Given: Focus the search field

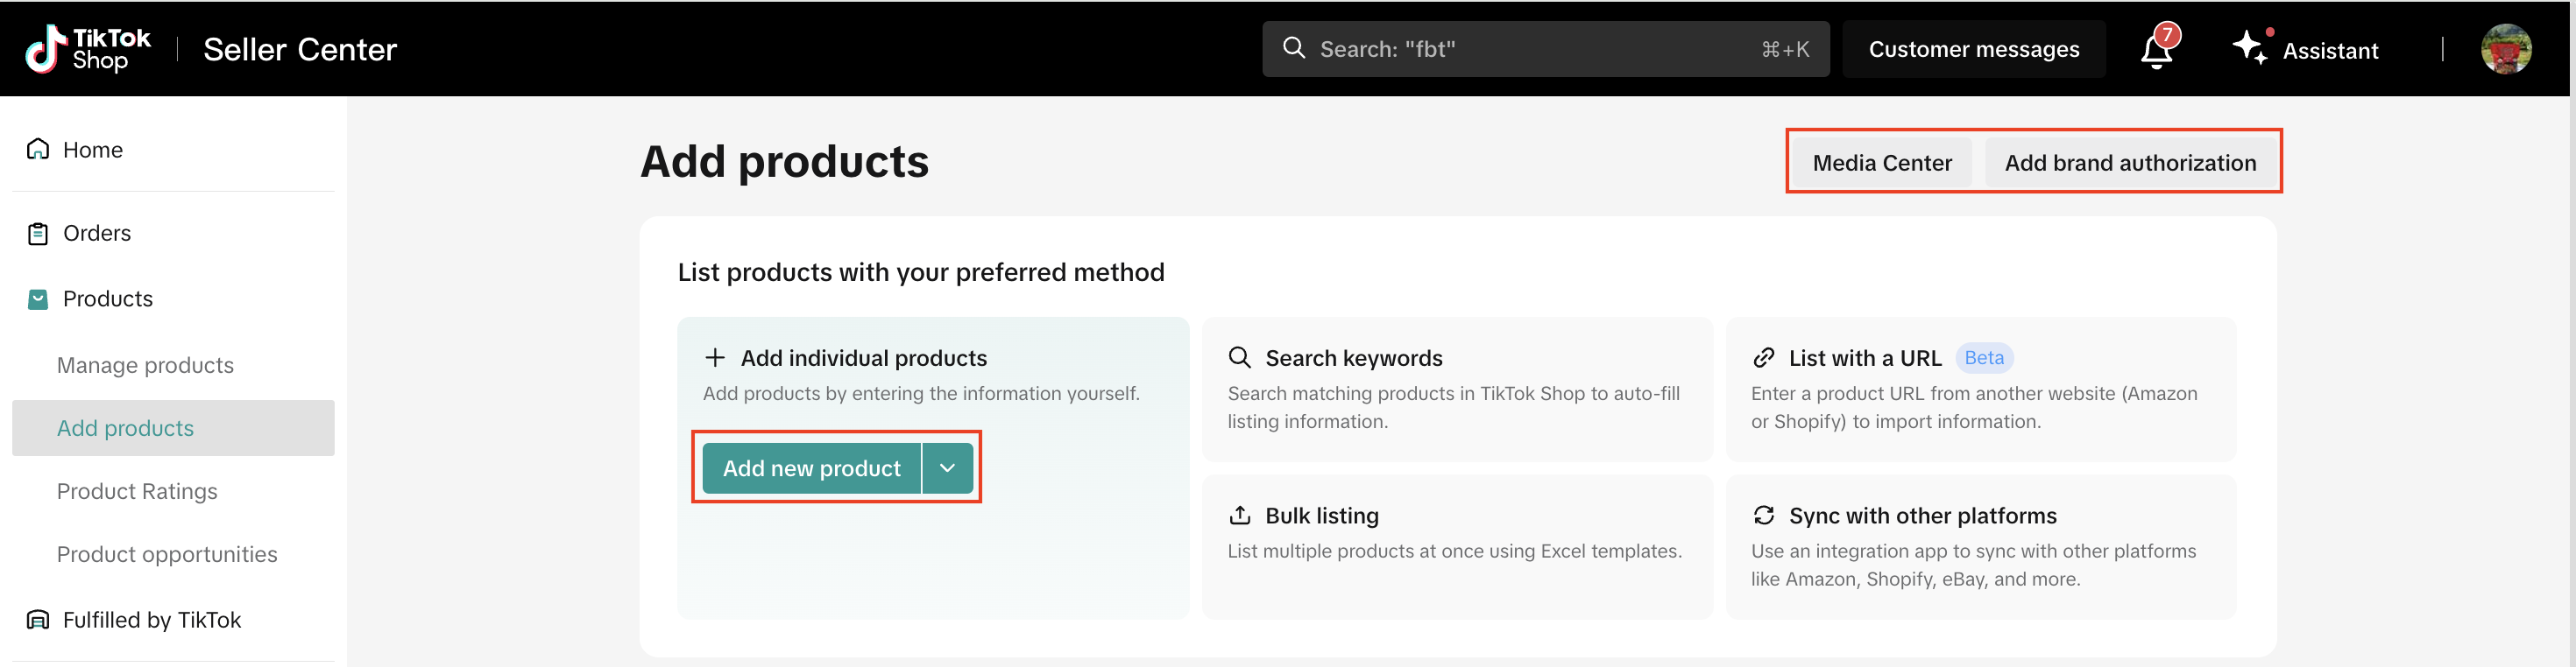Looking at the screenshot, I should coord(1530,49).
